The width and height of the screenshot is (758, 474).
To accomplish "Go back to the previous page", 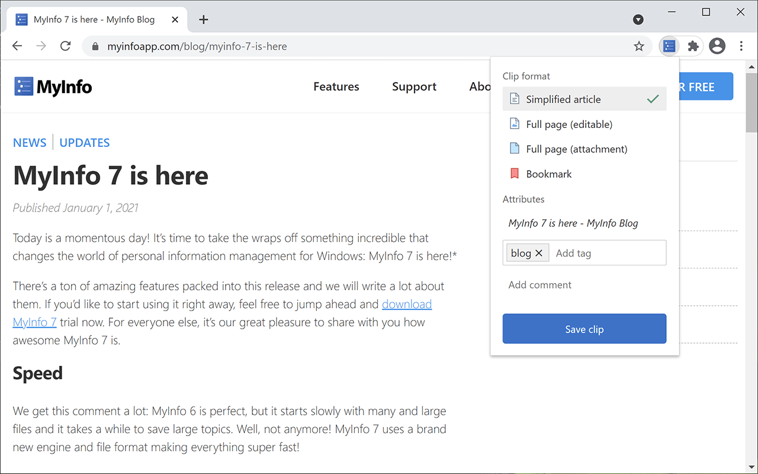I will [x=17, y=46].
